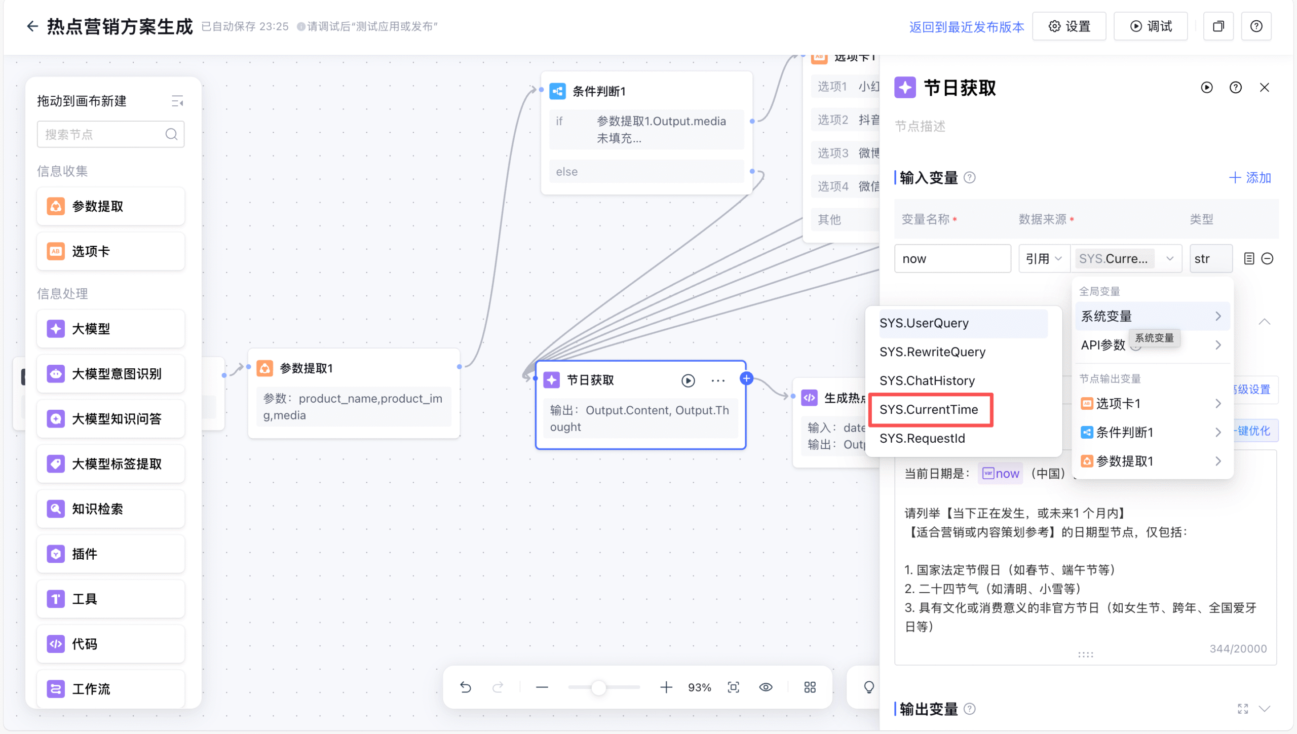Choose SYS.RequestId in the system variables
Screen dimensions: 1297x734
[922, 438]
